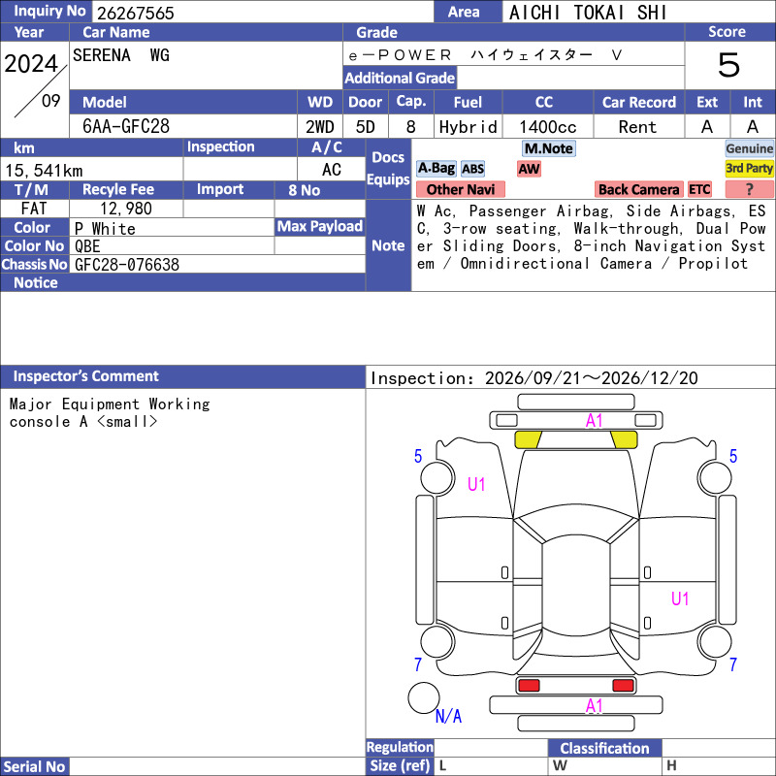Click the A.Bag equipment badge
776x776 pixels.
point(436,169)
